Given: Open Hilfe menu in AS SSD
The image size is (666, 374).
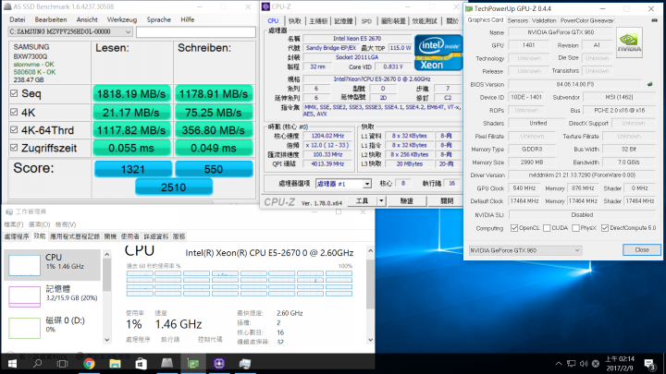Looking at the screenshot, I should [187, 19].
